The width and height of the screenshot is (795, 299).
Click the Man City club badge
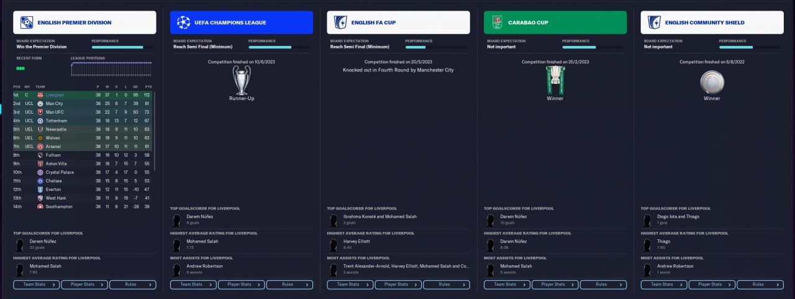[40, 103]
